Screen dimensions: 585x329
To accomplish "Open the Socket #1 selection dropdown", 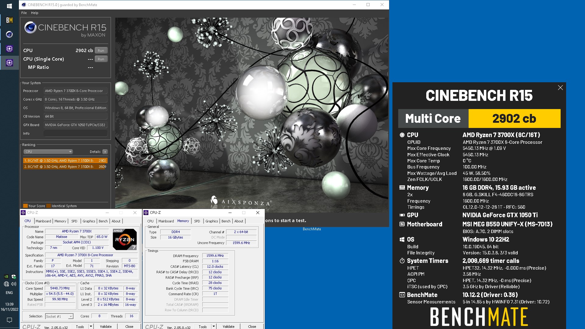I will (59, 316).
